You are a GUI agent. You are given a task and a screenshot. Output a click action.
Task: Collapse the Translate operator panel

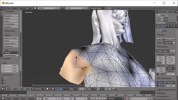[x=2, y=59]
